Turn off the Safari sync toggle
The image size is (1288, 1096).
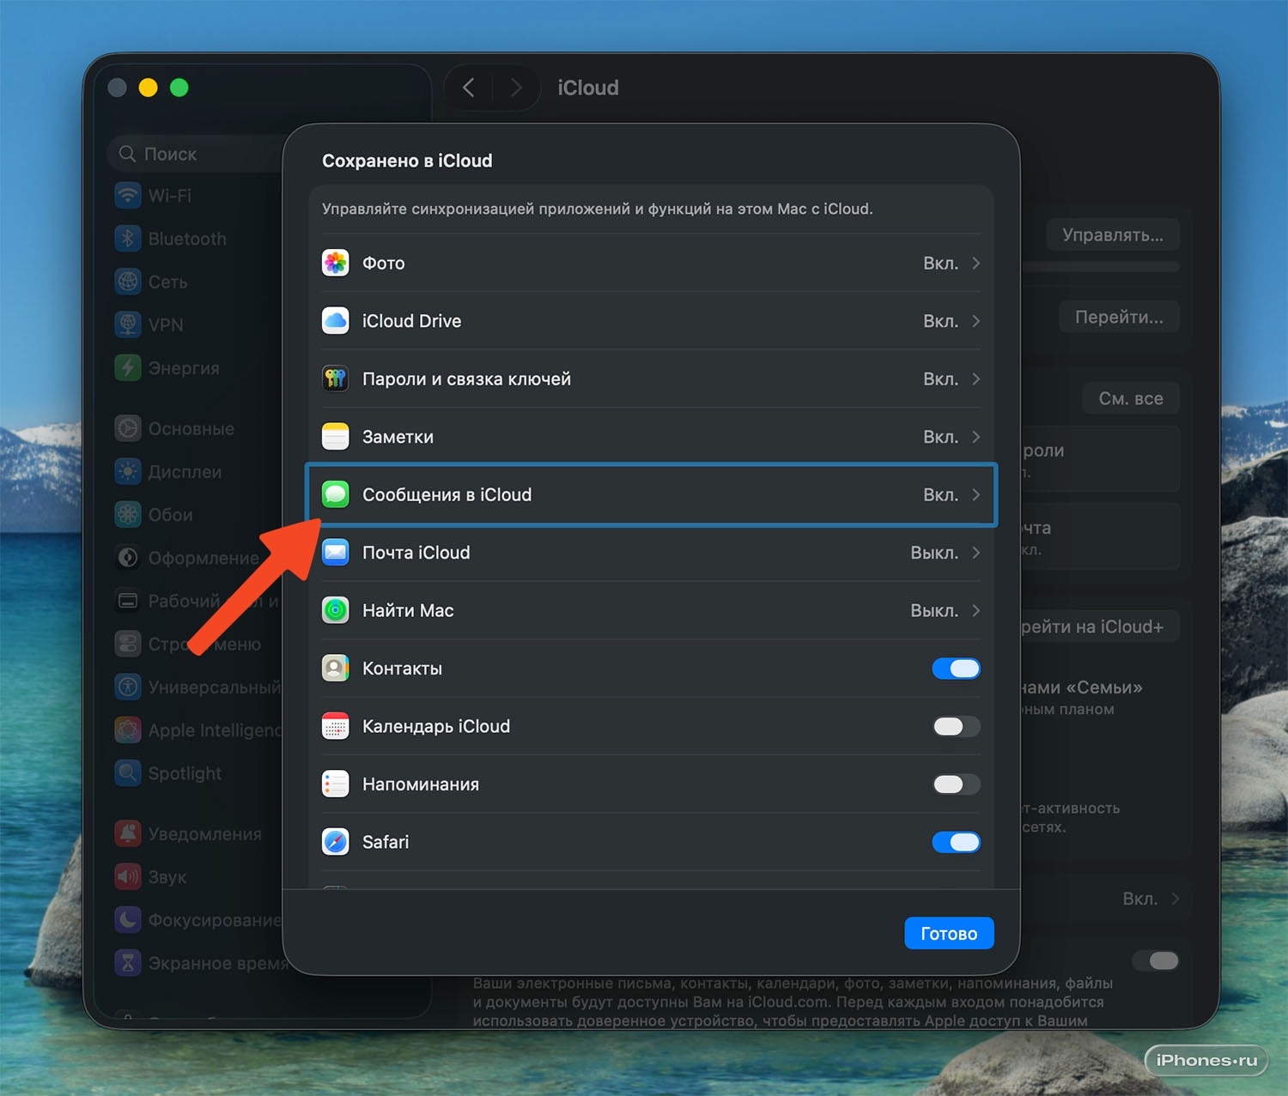coord(956,842)
